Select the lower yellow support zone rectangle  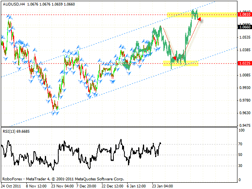click(x=180, y=63)
